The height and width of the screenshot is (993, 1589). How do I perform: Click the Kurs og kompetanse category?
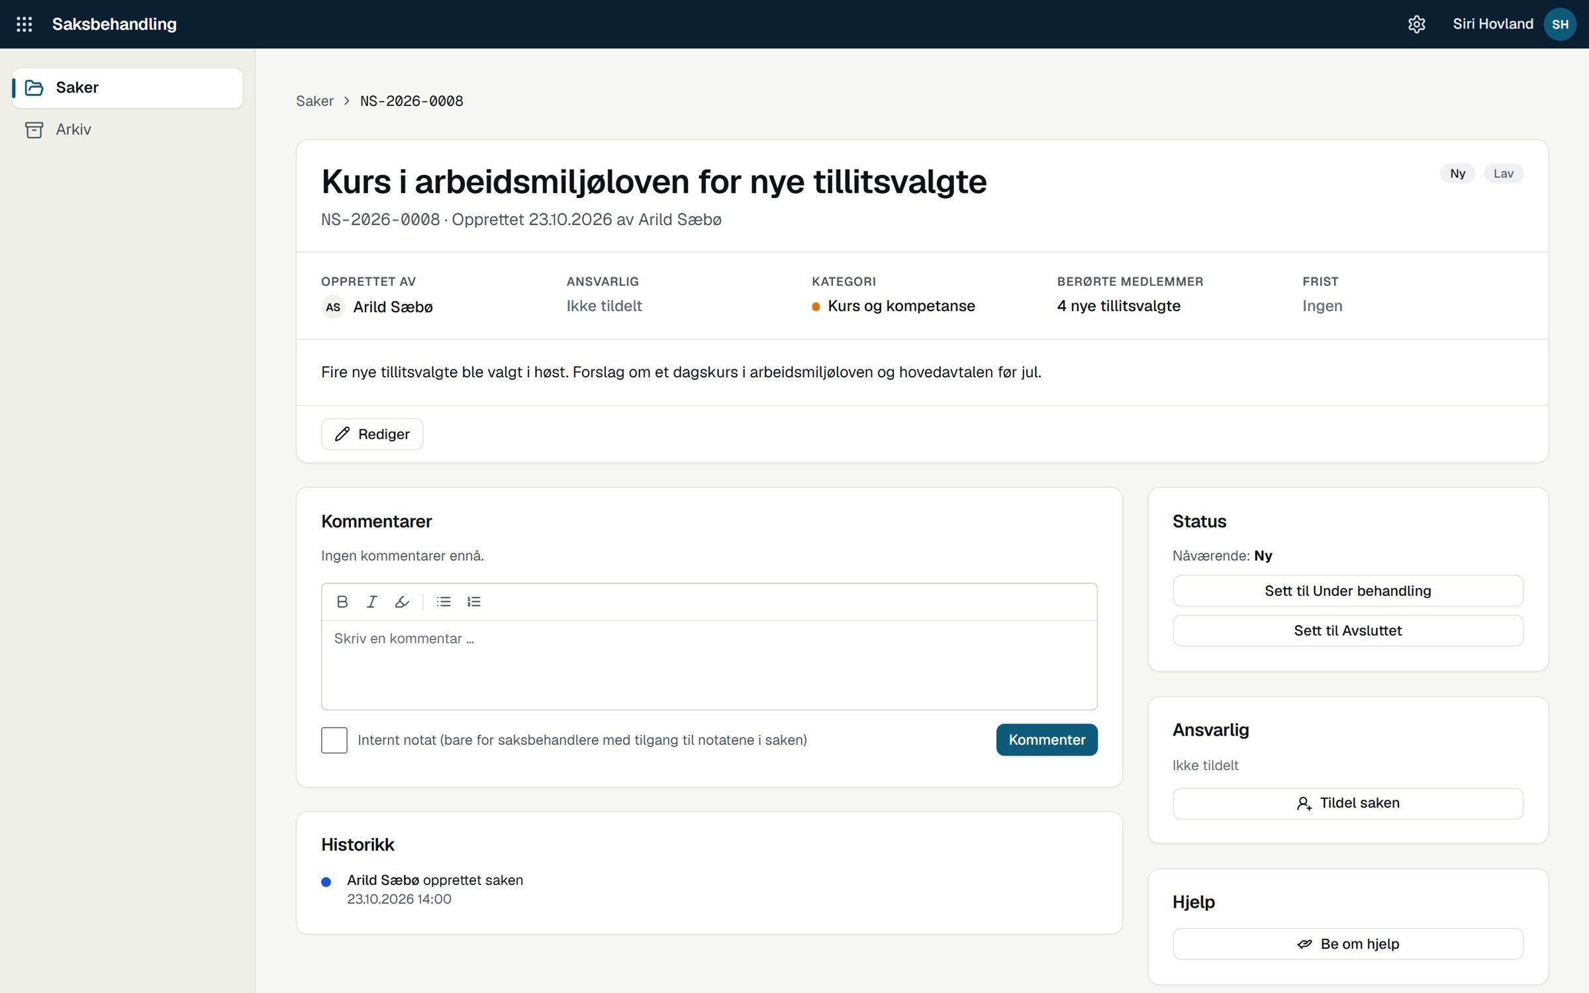point(893,306)
